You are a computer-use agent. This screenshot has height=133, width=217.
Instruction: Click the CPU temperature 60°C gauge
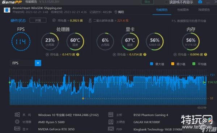click(x=75, y=41)
